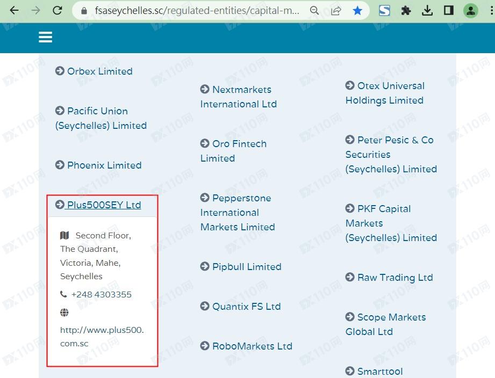The width and height of the screenshot is (495, 378).
Task: Click the arrow icon beside Phoenix Limited
Action: [x=60, y=165]
